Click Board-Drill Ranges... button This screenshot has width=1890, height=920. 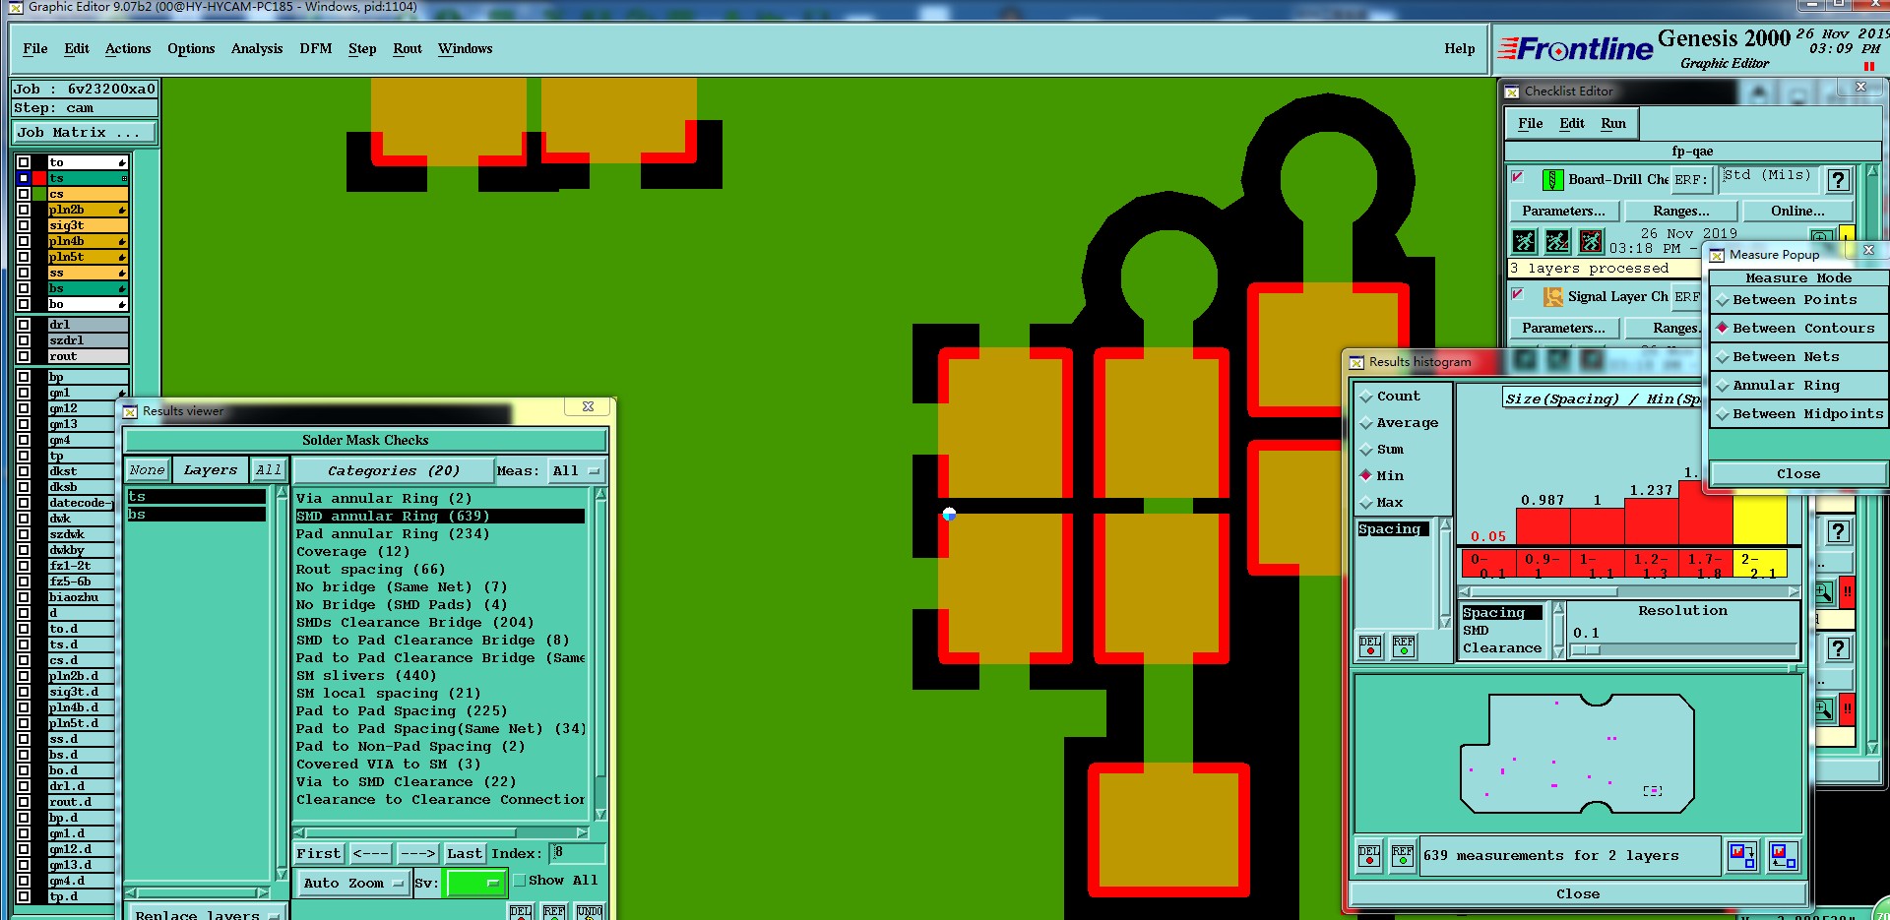coord(1680,212)
